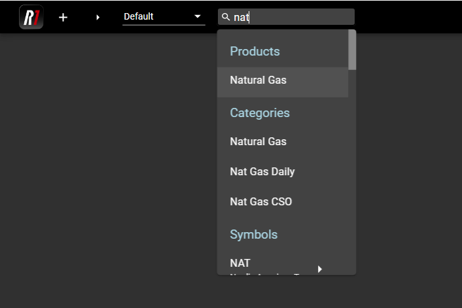Viewport: 462px width, 308px height.
Task: Click the search results scrollbar thumb
Action: coord(352,50)
